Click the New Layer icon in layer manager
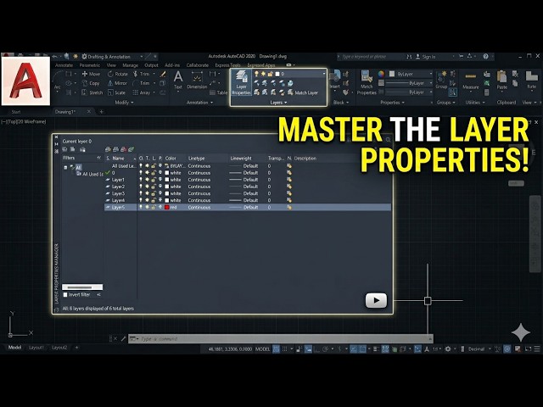Image resolution: width=543 pixels, height=407 pixels. coord(108,149)
